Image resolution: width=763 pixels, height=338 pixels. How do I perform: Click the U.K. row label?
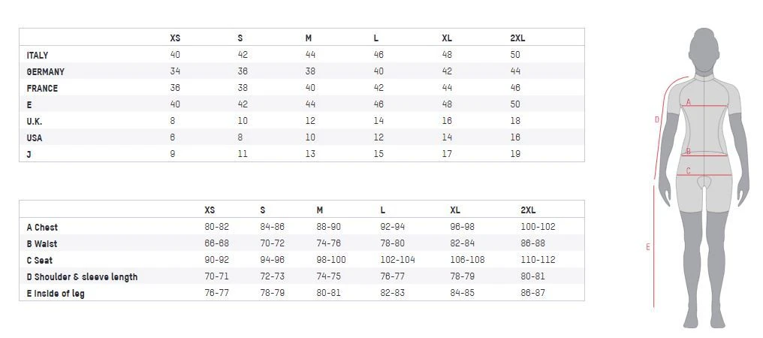pos(35,122)
